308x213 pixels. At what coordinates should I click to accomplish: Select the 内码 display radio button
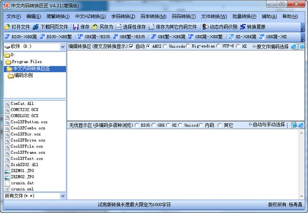201,125
